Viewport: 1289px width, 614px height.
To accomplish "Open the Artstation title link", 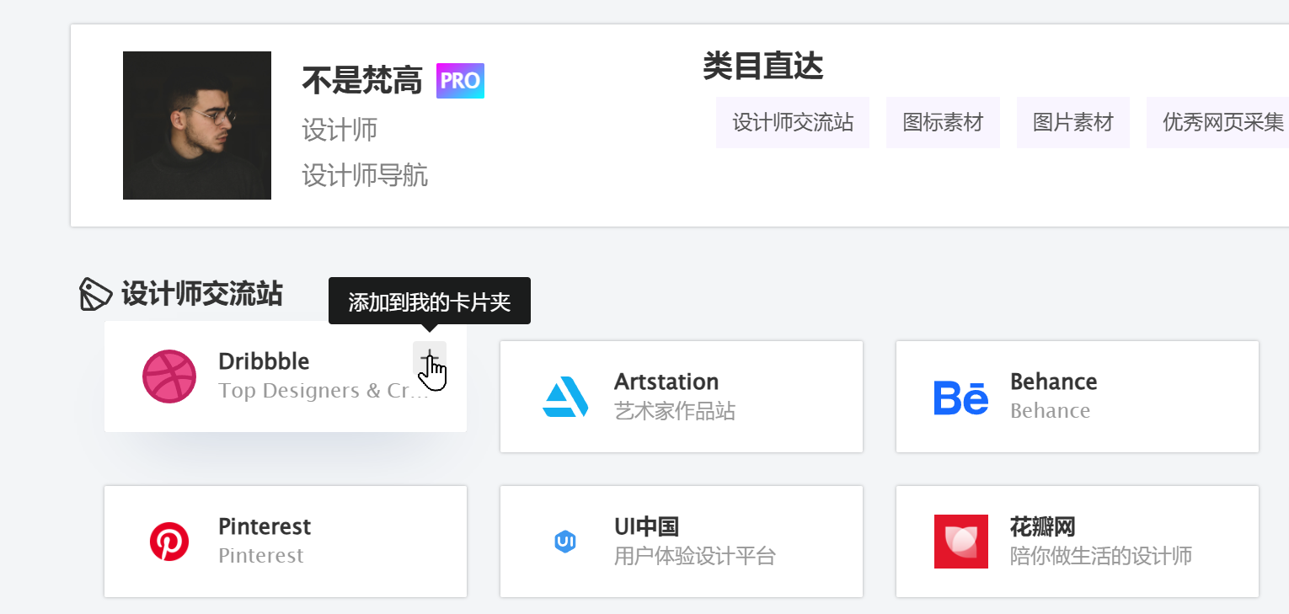I will (x=666, y=382).
